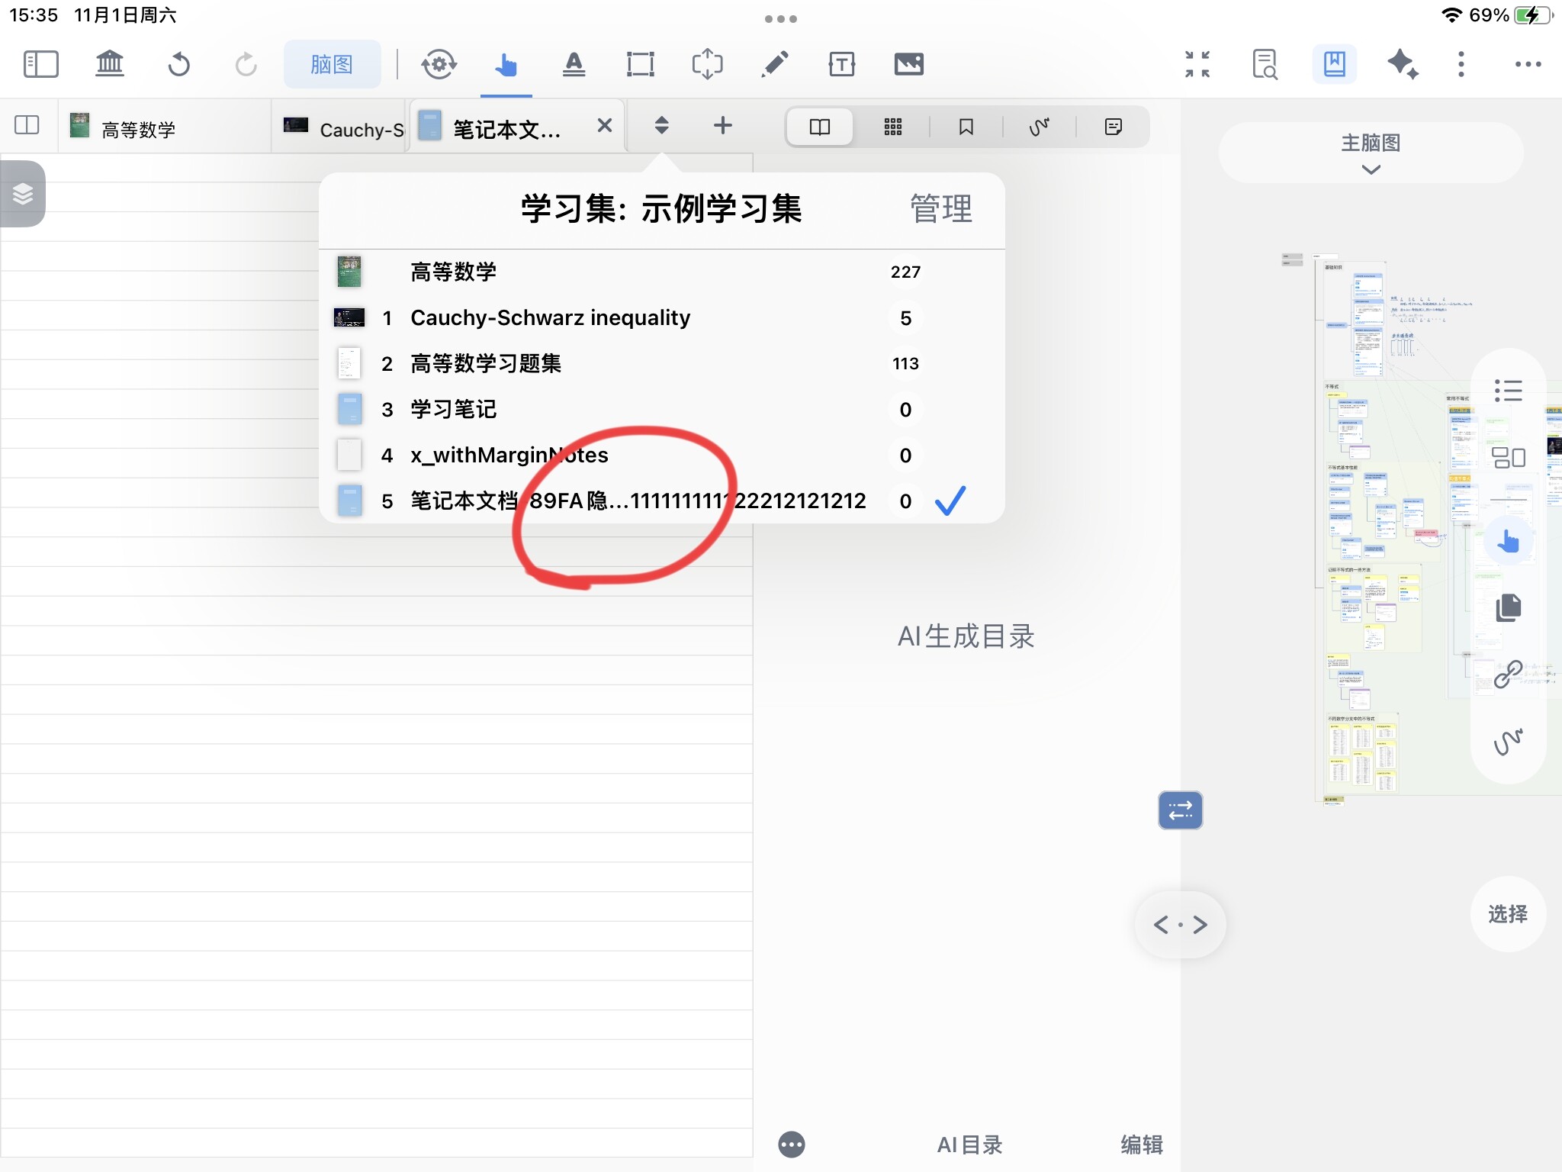This screenshot has height=1172, width=1562.
Task: Open the AI sparkle assistant
Action: 1402,64
